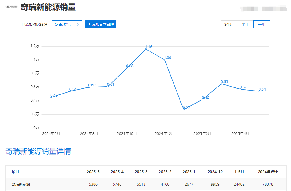Click the 2025年4月 axis label
Screen dimensions: 291x191
pos(240,134)
